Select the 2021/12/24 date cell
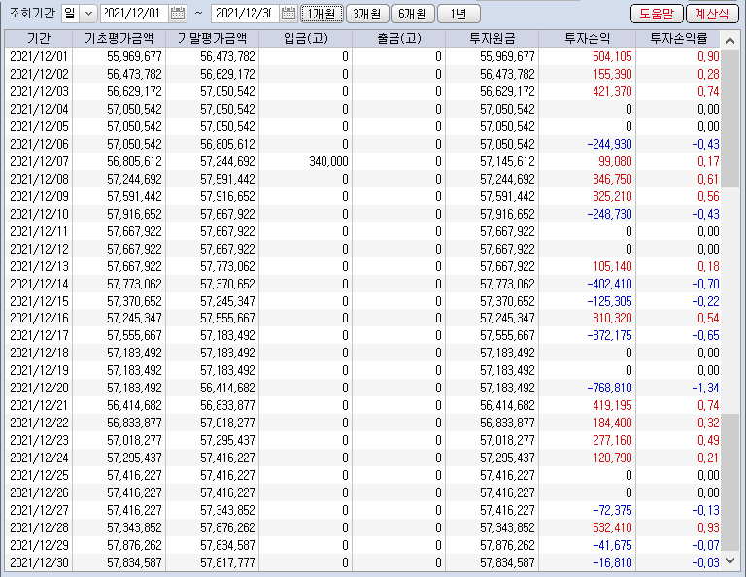The height and width of the screenshot is (577, 747). coord(39,458)
